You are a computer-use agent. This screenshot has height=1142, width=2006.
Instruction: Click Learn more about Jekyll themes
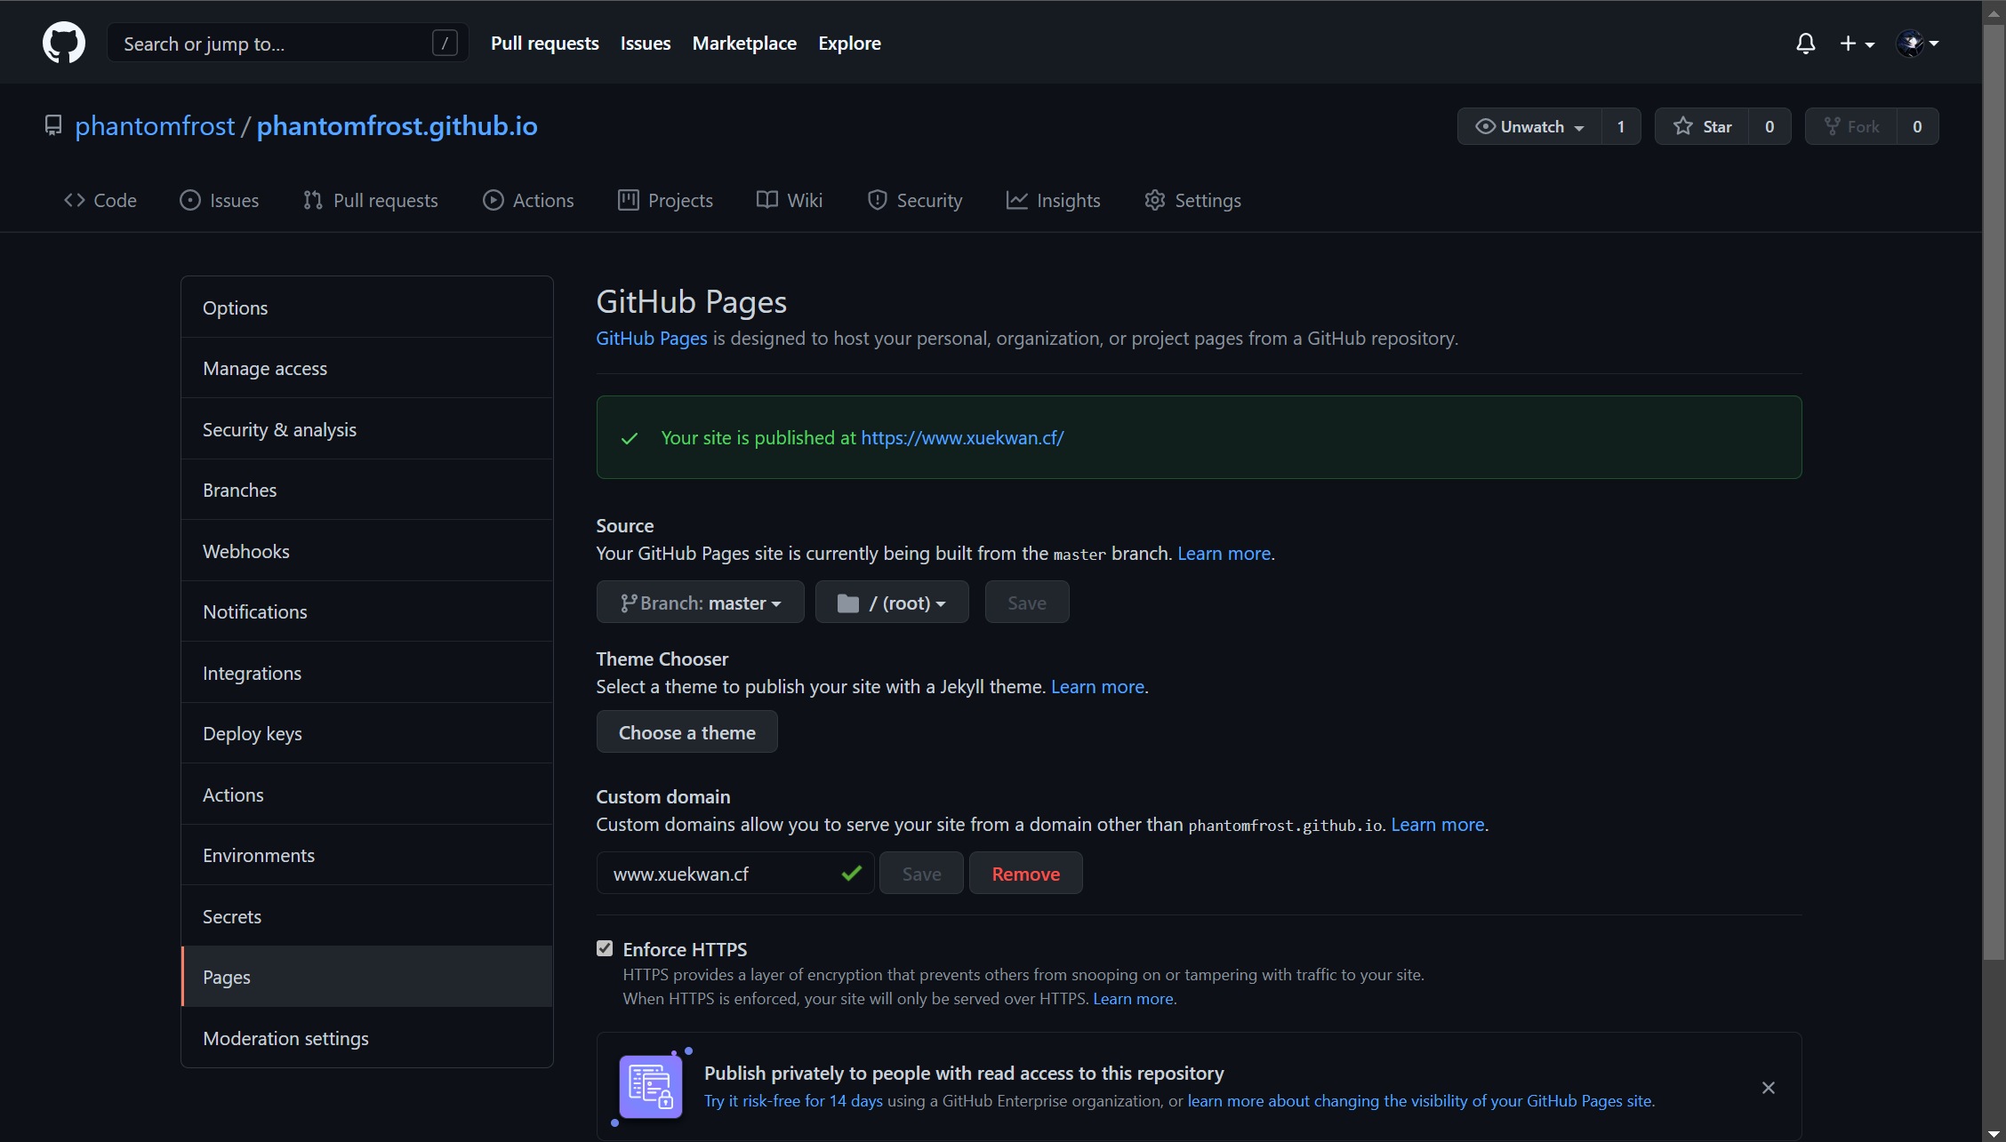(x=1098, y=687)
